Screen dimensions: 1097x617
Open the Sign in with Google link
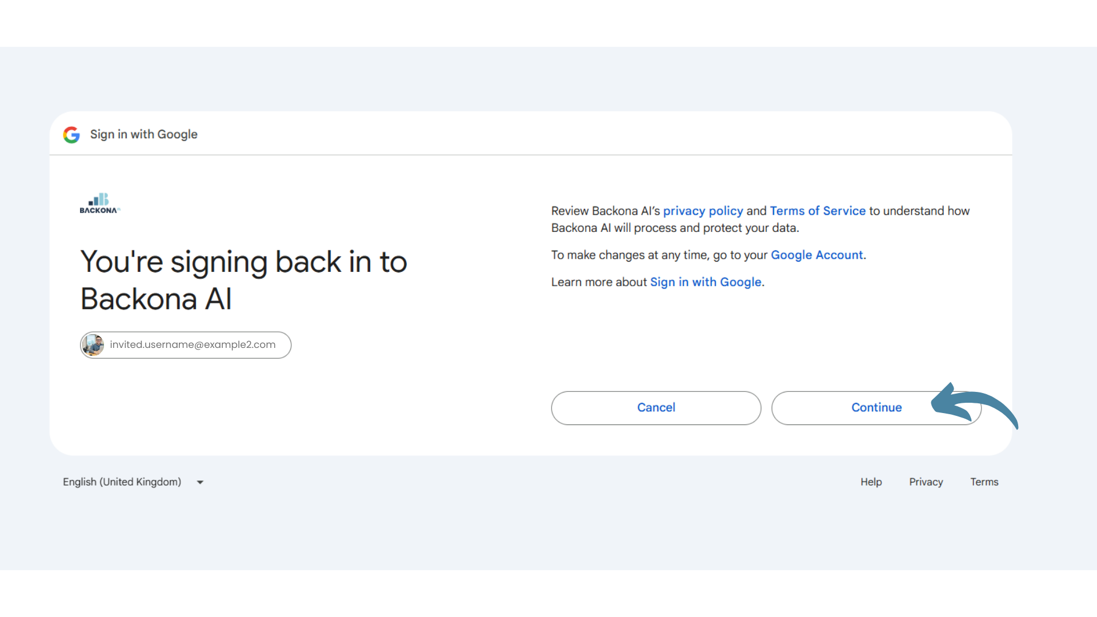706,282
